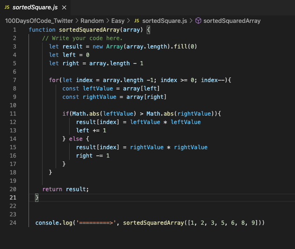
Task: Click the 'else' keyword on line 14
Action: coord(76,139)
